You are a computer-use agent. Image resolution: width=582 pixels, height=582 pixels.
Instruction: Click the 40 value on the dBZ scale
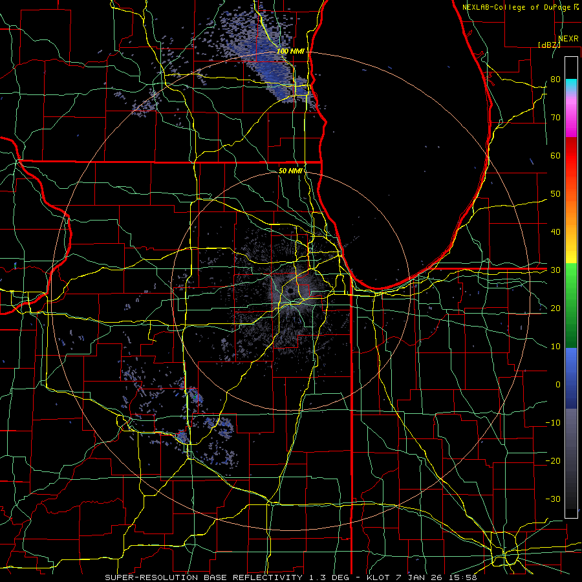555,232
